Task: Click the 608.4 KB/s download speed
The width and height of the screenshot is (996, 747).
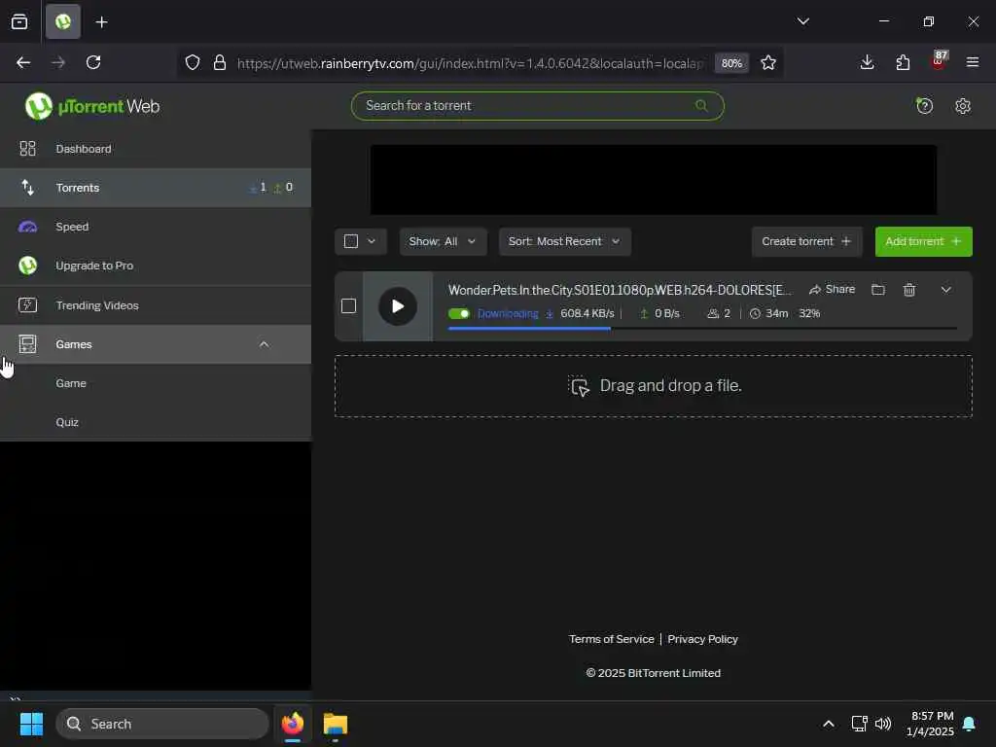Action: 587,314
